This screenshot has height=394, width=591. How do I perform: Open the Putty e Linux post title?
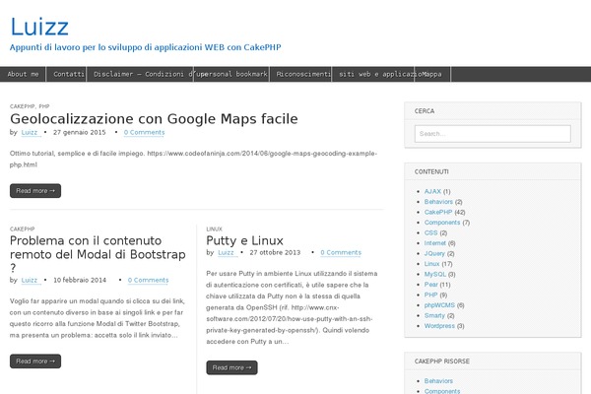coord(244,240)
